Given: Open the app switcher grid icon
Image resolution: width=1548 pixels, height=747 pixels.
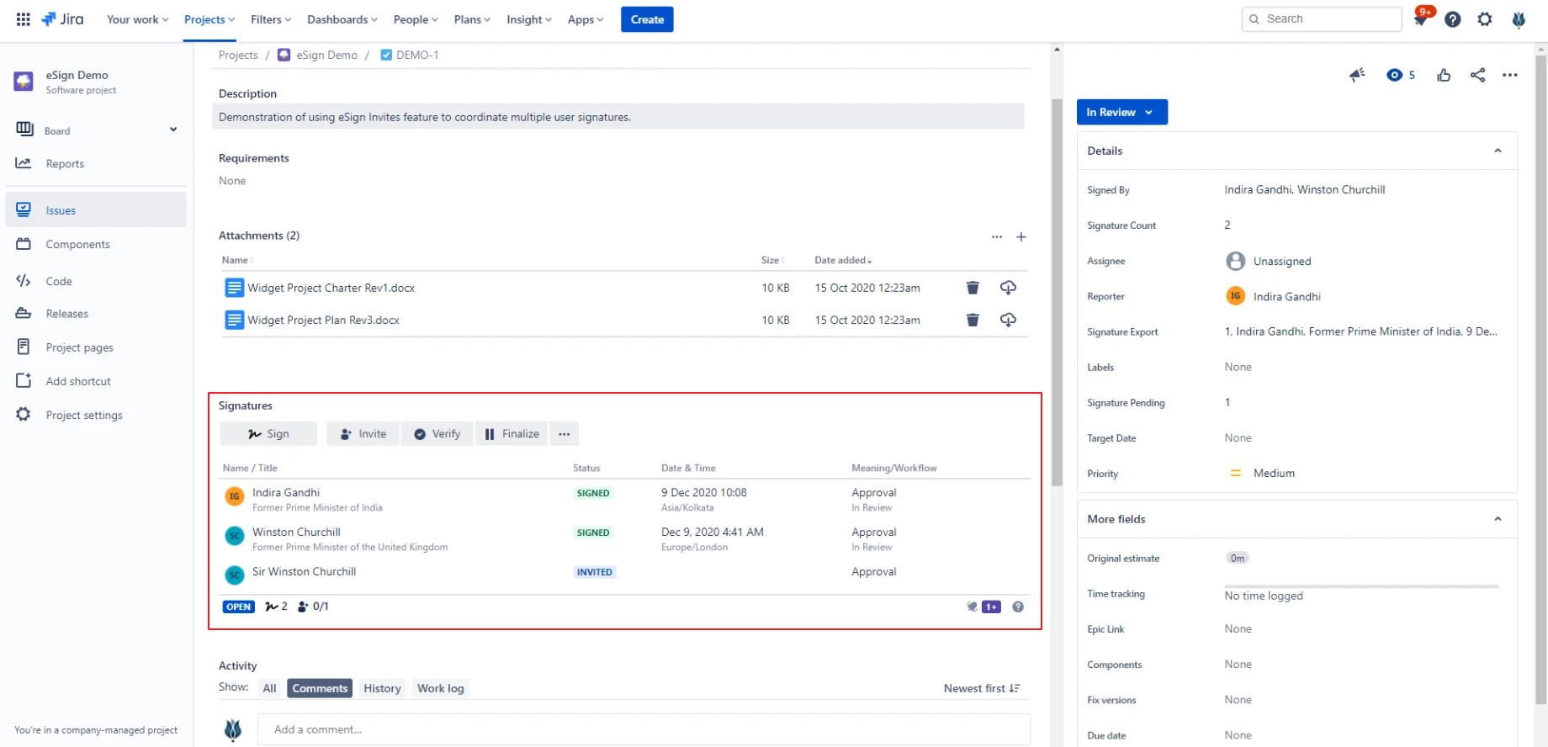Looking at the screenshot, I should pos(24,19).
